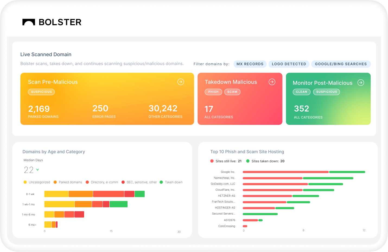388x252 pixels.
Task: Click yellow Uncategorized legend swatch
Action: (25, 182)
